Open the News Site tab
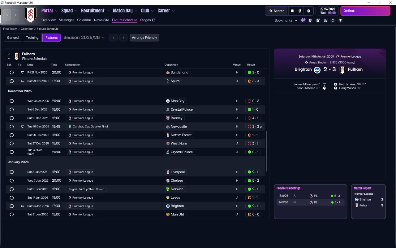Viewport: 396px width, 248px height. (101, 20)
